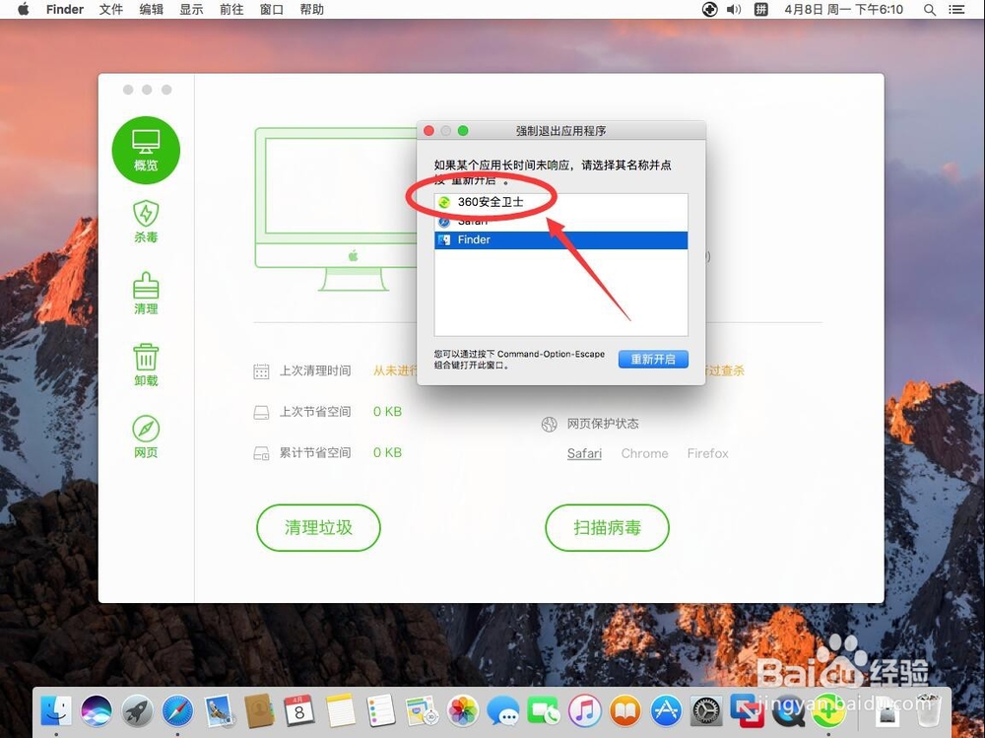The width and height of the screenshot is (985, 738).
Task: Open the 文件 menu
Action: pos(111,10)
